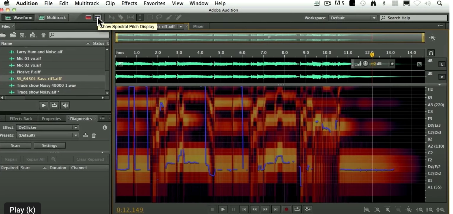Image resolution: width=453 pixels, height=214 pixels.
Task: Open the Multitrack menu
Action: click(87, 4)
